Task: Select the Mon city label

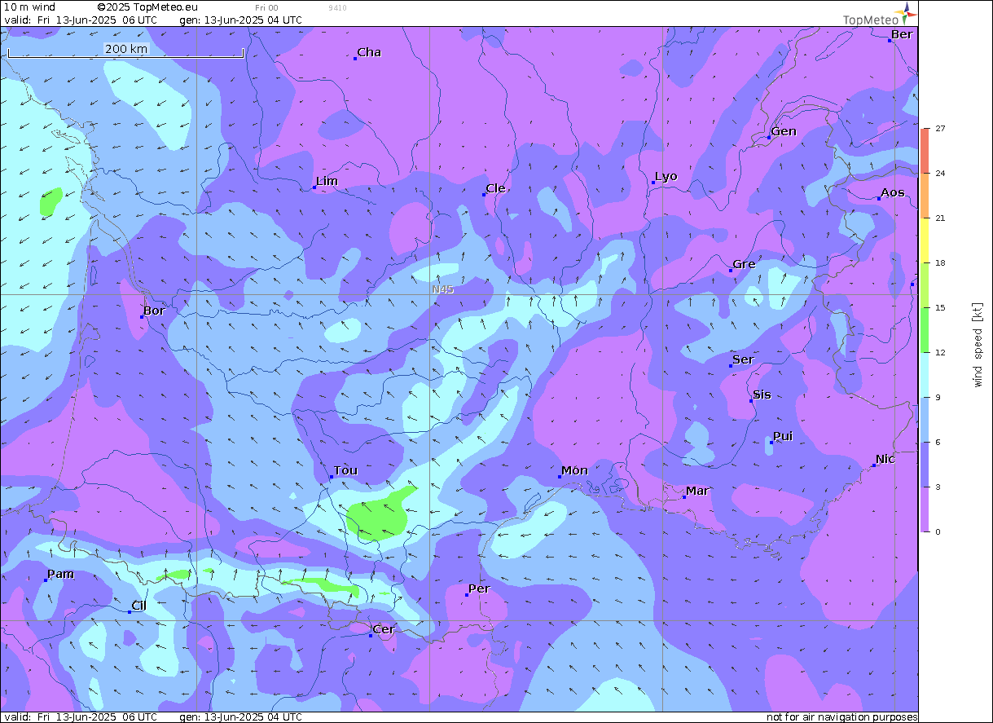Action: 575,470
